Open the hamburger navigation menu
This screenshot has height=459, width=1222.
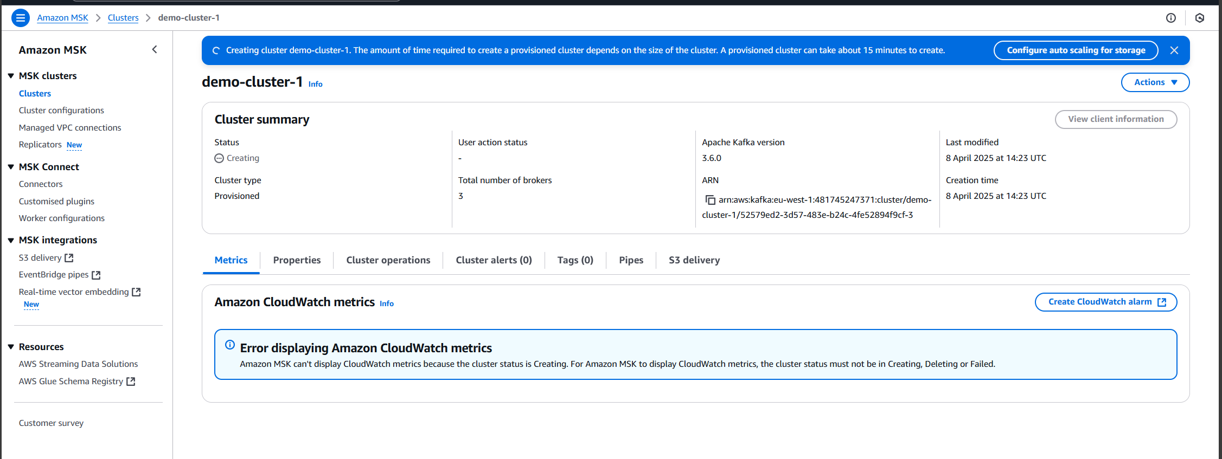tap(21, 18)
